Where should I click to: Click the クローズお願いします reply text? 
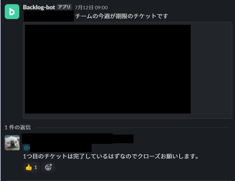pos(168,156)
